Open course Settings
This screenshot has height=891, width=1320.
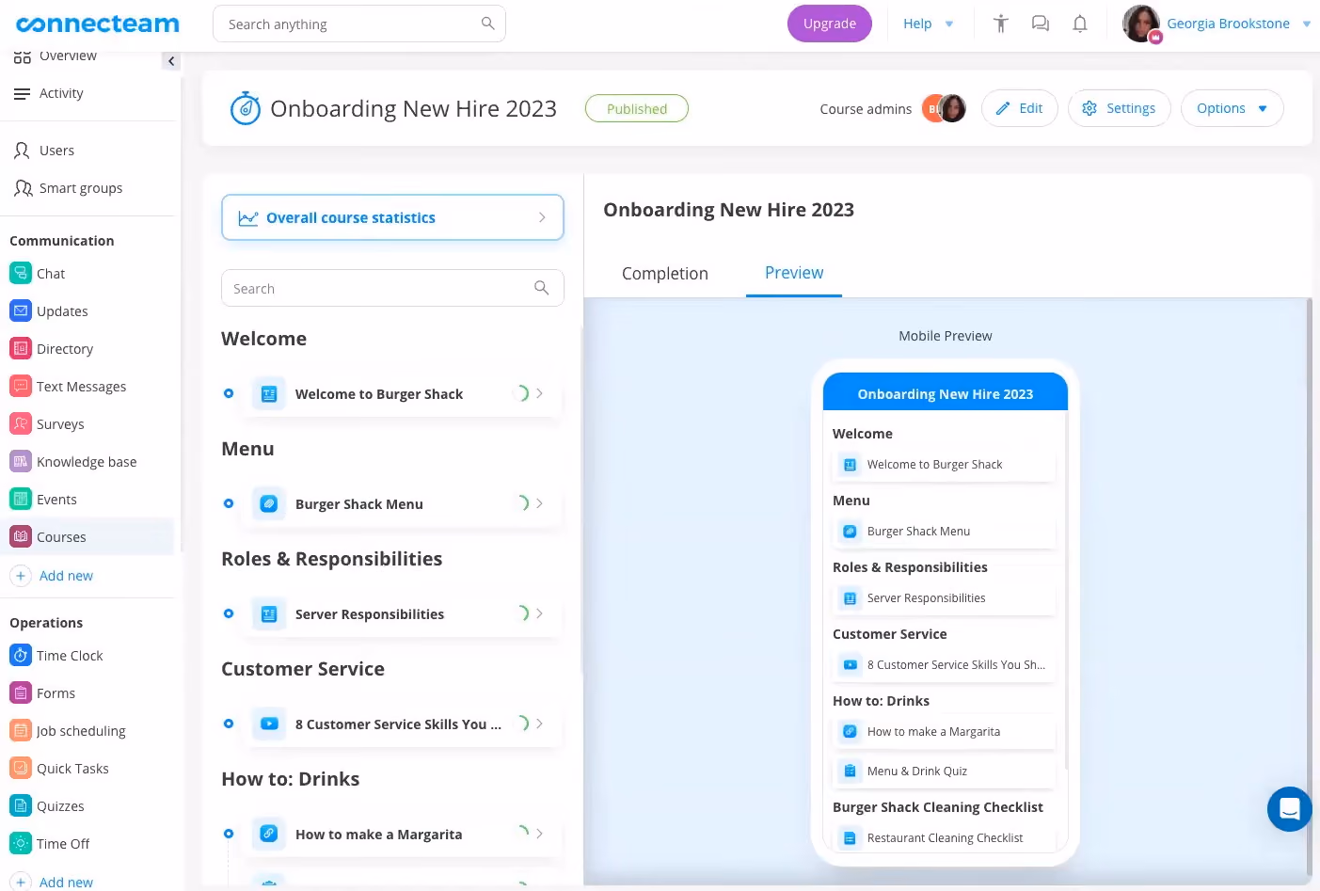coord(1119,108)
